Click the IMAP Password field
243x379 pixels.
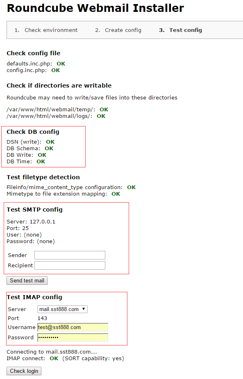(73, 337)
